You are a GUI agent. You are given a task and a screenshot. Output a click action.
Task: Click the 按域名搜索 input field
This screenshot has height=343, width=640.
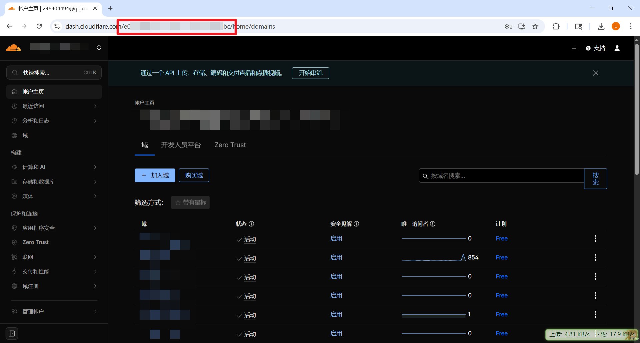(501, 176)
